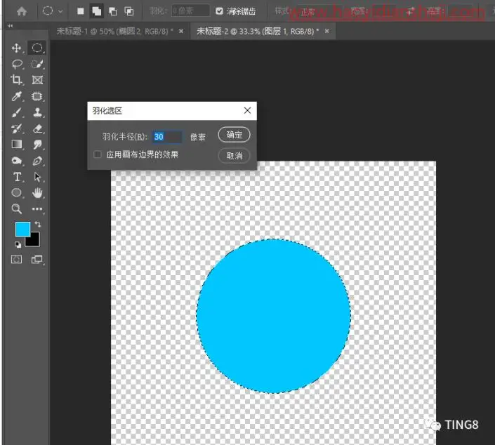
Task: Toggle the anti-alias checkbox
Action: click(219, 11)
